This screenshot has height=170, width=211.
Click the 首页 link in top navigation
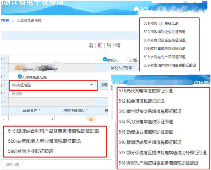tap(144, 9)
